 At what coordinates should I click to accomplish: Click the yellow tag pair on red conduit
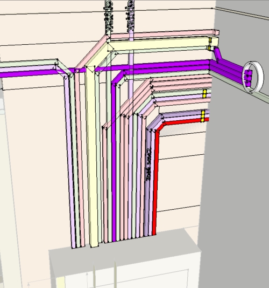(x=203, y=116)
